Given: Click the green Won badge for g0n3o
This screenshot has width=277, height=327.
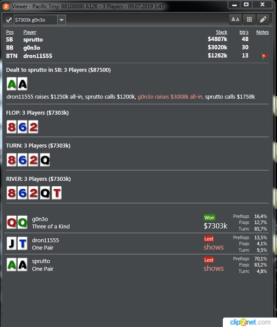Looking at the screenshot, I should point(209,218).
